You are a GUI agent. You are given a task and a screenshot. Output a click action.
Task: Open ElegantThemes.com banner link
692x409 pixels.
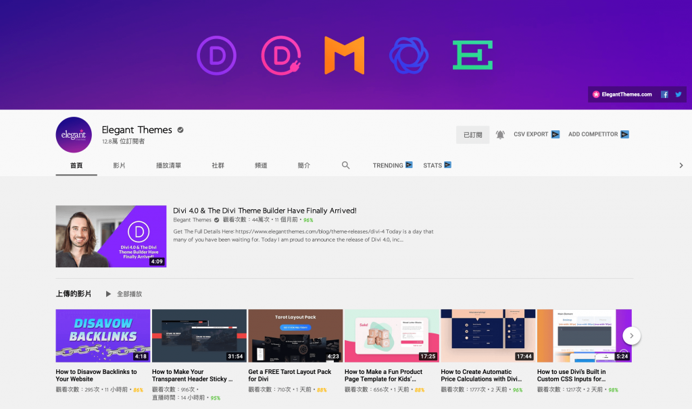622,94
